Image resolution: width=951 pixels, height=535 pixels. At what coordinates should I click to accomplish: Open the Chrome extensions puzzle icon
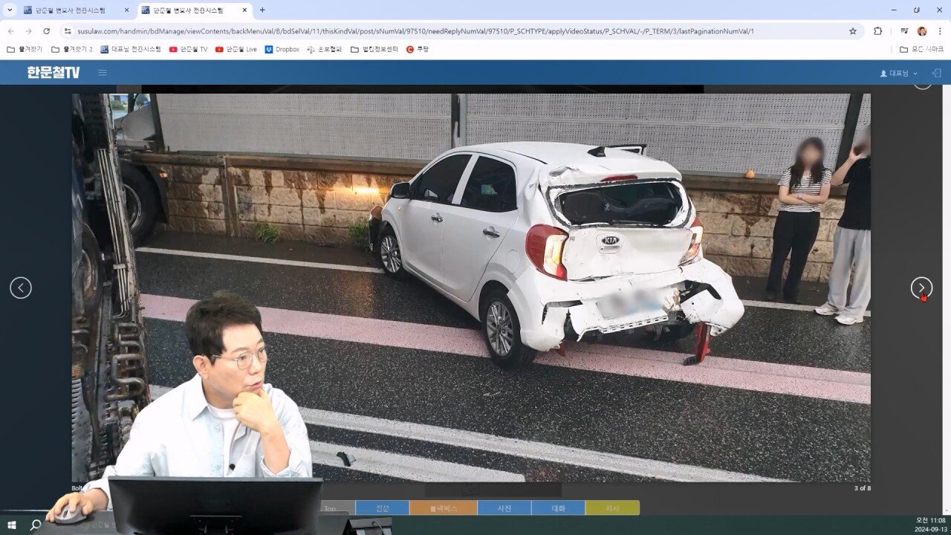coord(877,31)
